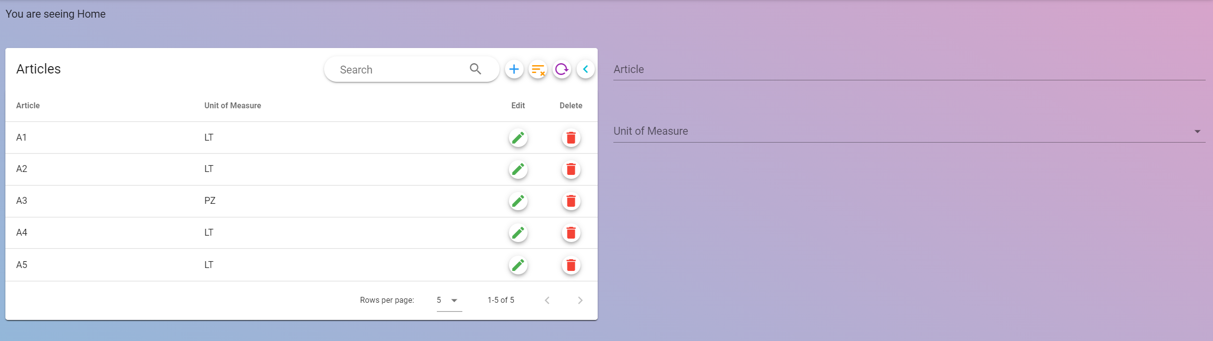Delete article A4 using trash icon
Screen dimensions: 1213x341
click(x=571, y=233)
